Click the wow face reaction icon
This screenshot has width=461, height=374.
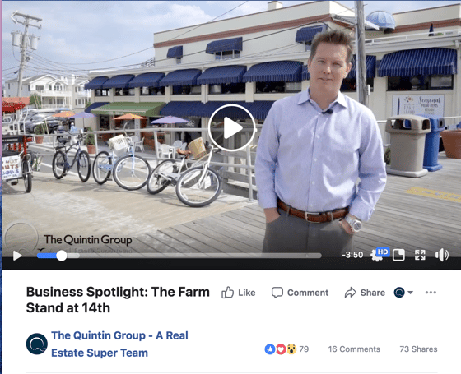point(291,349)
